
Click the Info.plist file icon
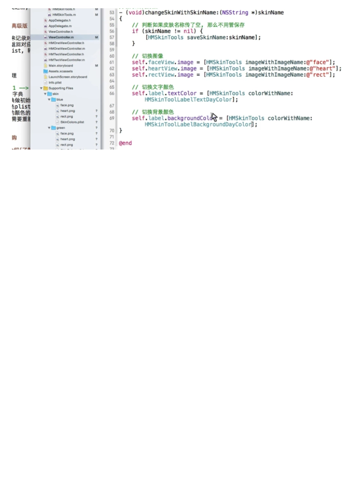point(46,82)
